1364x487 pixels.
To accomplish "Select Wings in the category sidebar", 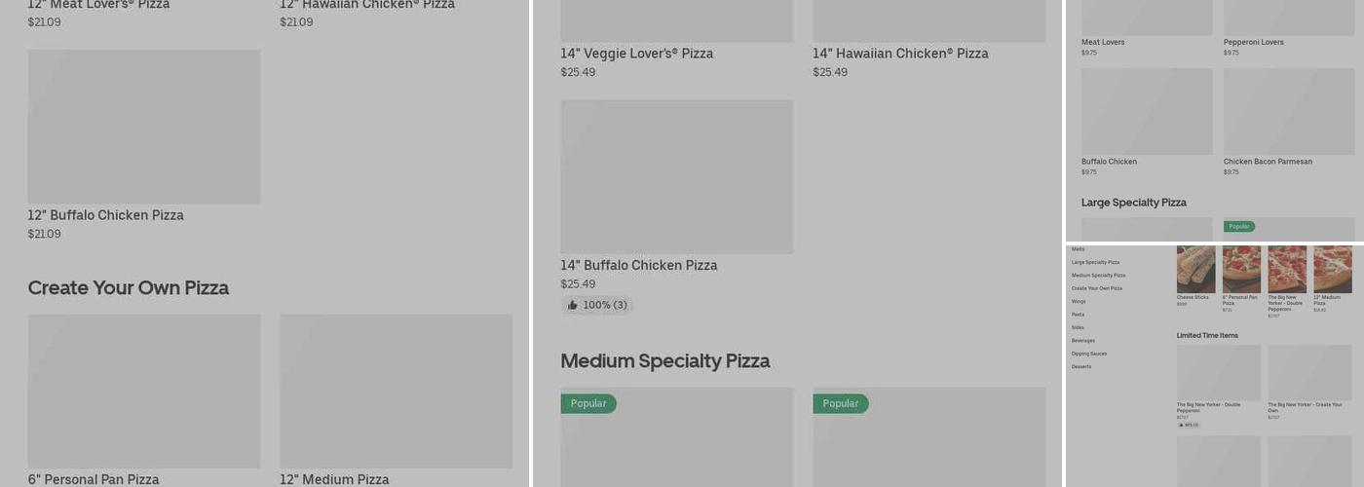I will coord(1079,302).
